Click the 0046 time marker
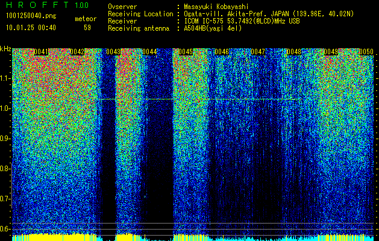Viewport: 379px width, 241px height. [x=222, y=52]
